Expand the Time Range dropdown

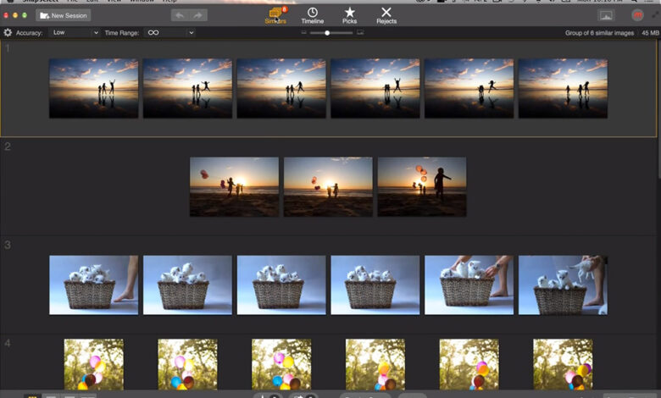pyautogui.click(x=169, y=33)
